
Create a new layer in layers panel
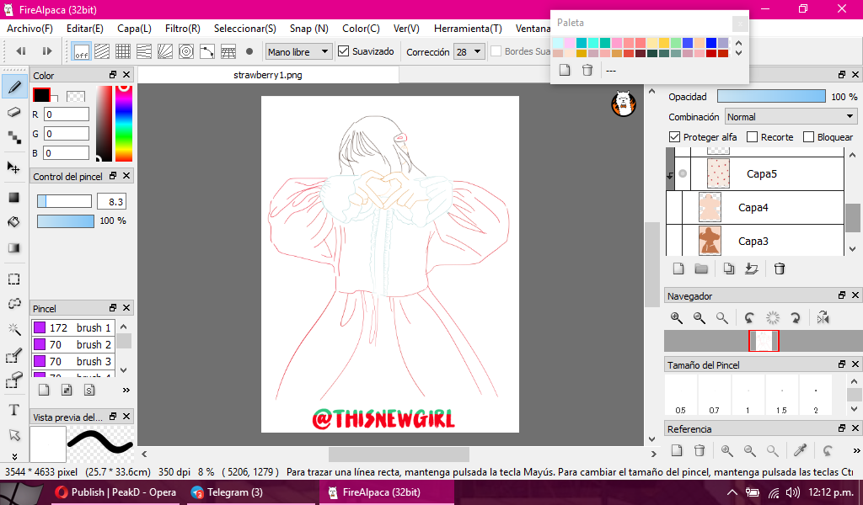coord(678,268)
